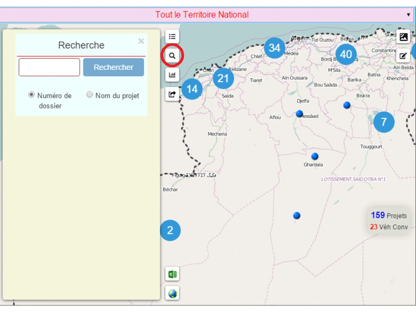
Task: Click the Saïda map label
Action: tap(228, 96)
